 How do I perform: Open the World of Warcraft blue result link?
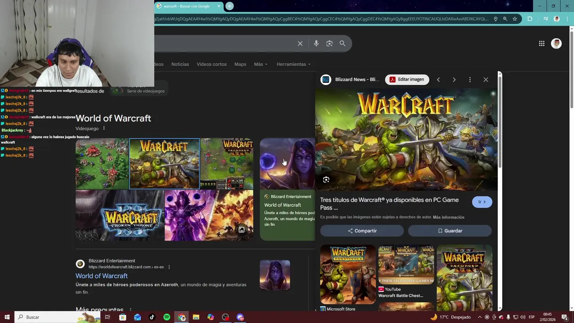point(101,276)
